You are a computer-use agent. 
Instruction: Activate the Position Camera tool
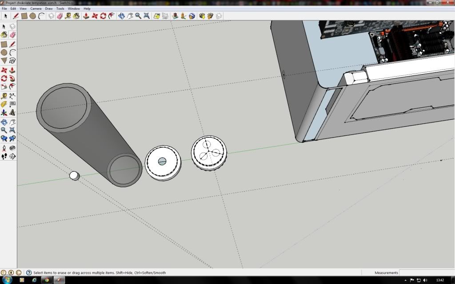[x=4, y=148]
